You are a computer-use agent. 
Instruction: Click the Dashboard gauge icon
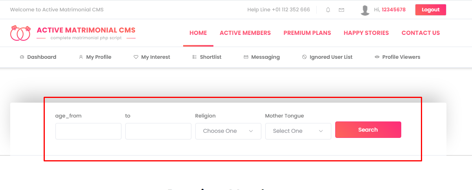coord(22,57)
